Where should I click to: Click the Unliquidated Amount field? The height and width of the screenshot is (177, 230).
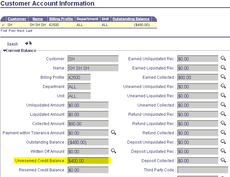click(x=88, y=105)
